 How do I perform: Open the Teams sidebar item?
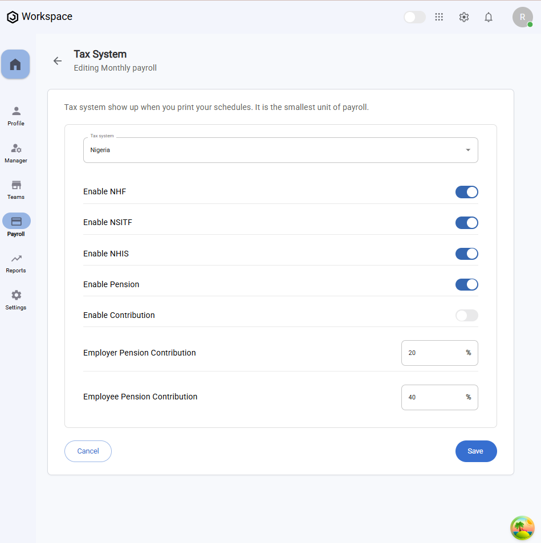click(16, 190)
